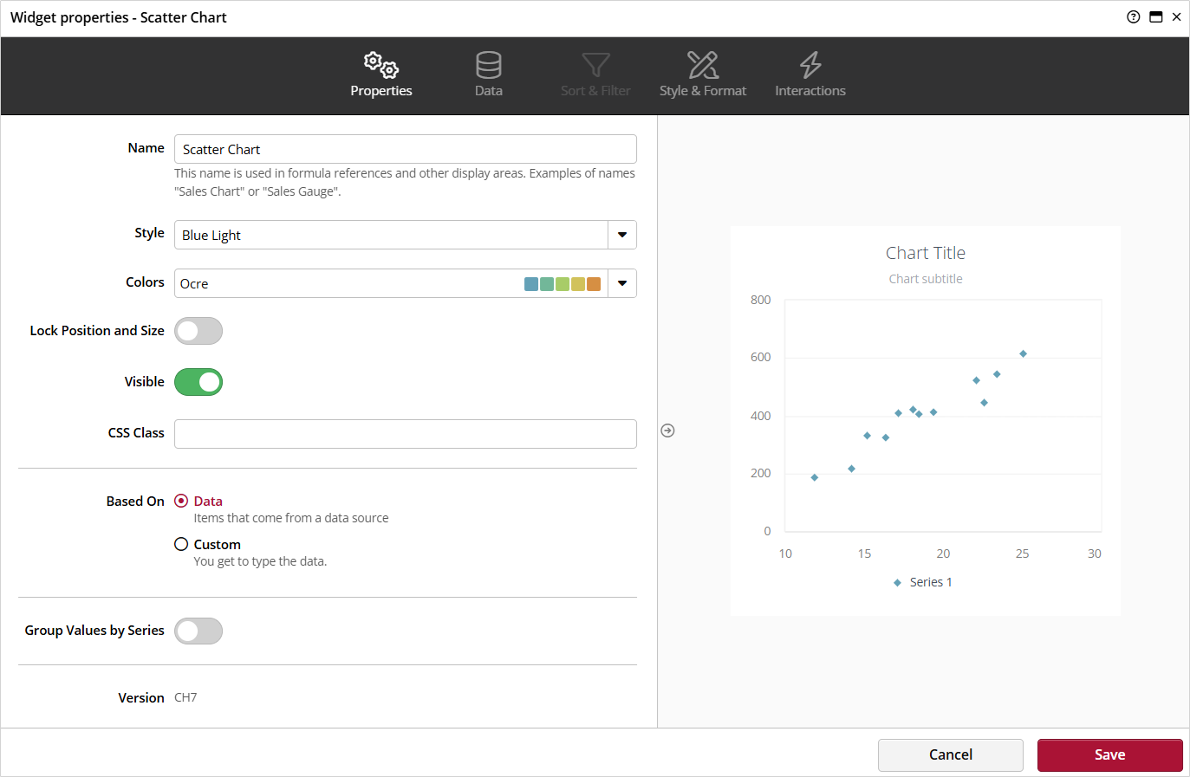Image resolution: width=1190 pixels, height=777 pixels.
Task: Click the Ocre palette color swatches
Action: [562, 284]
